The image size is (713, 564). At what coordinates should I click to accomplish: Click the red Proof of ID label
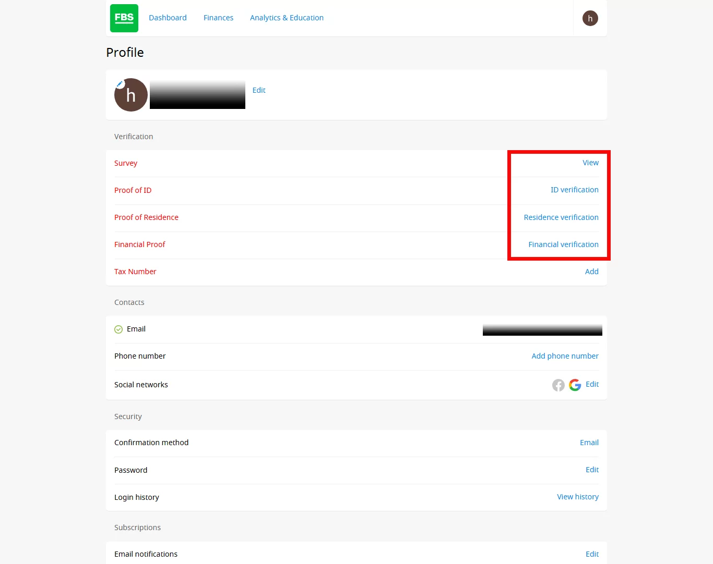pos(133,190)
